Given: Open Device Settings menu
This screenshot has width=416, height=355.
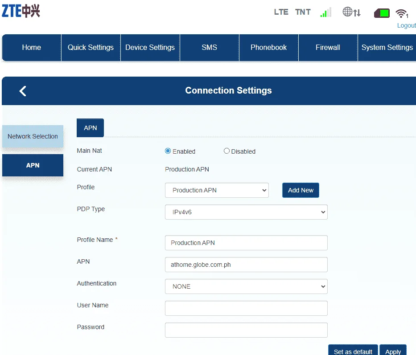Looking at the screenshot, I should tap(150, 48).
